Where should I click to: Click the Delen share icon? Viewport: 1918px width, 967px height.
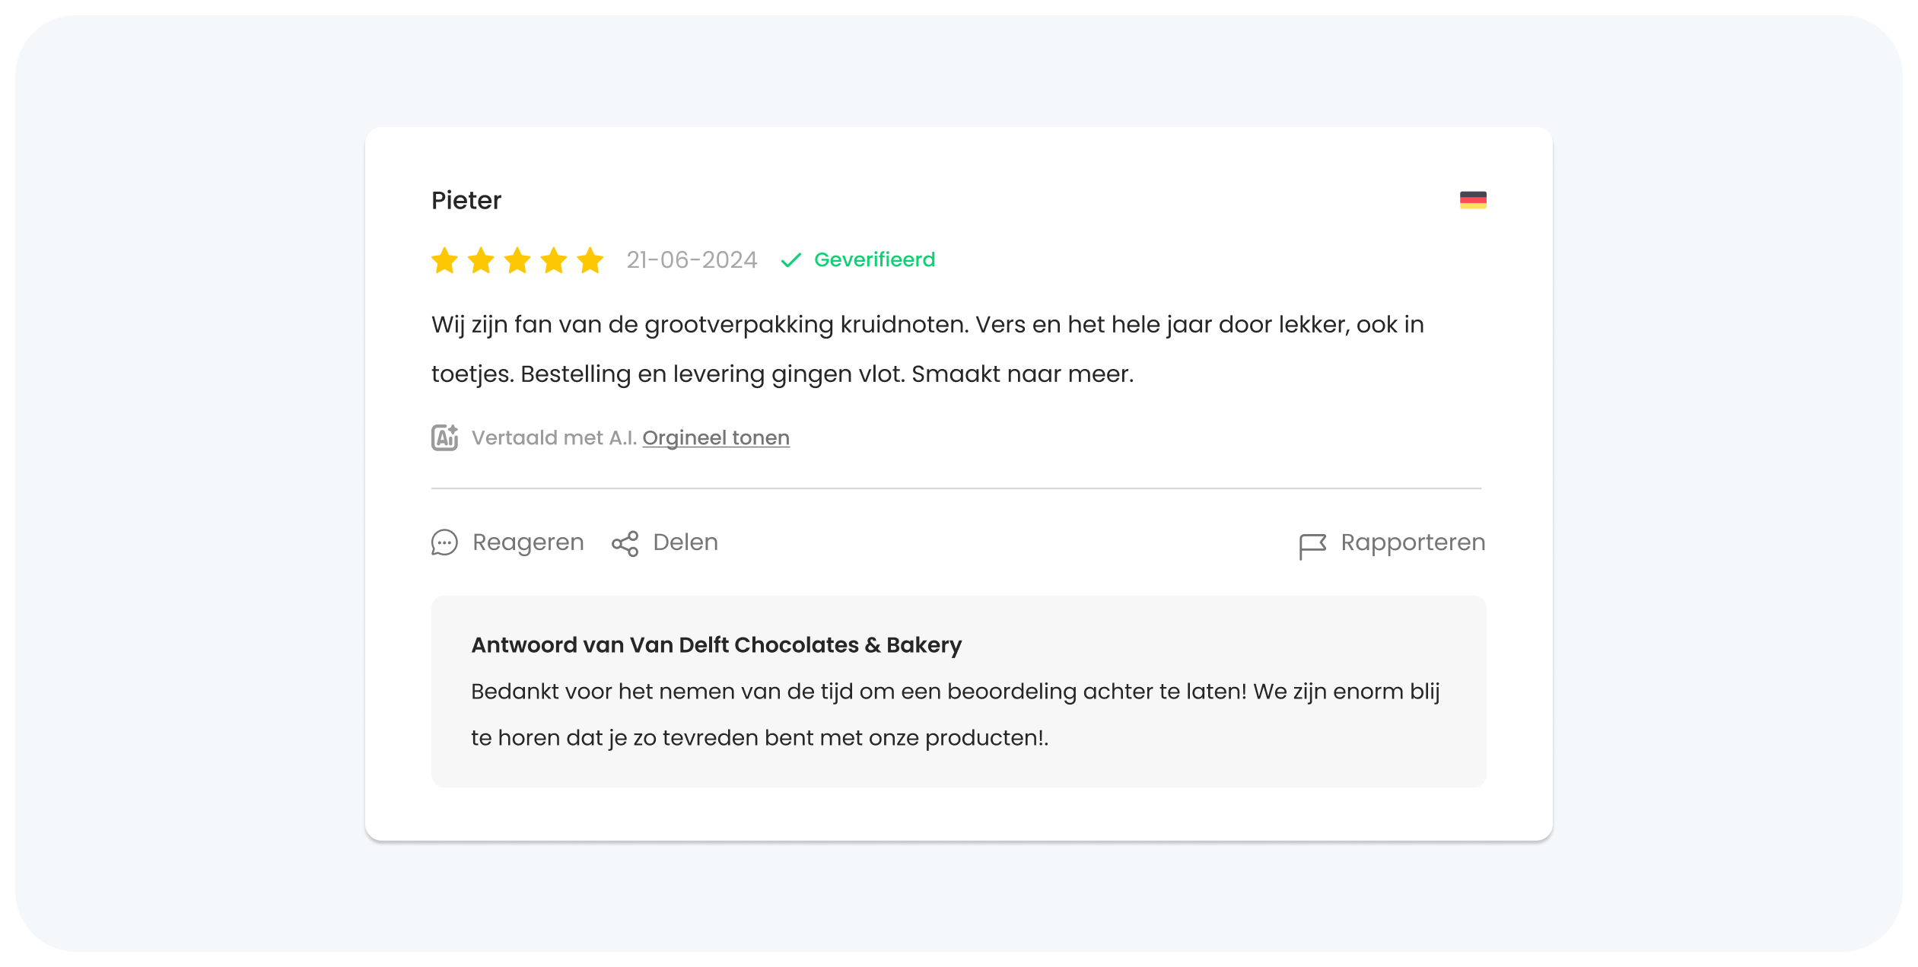click(x=625, y=543)
